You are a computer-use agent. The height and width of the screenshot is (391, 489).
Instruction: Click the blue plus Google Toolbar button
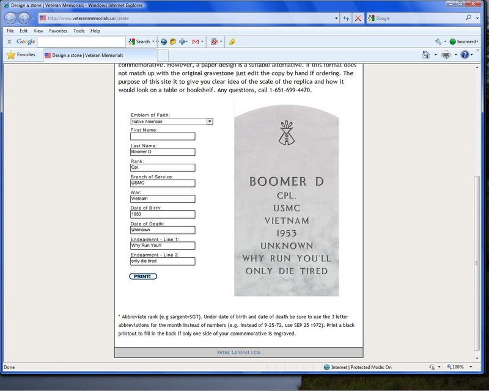[182, 42]
